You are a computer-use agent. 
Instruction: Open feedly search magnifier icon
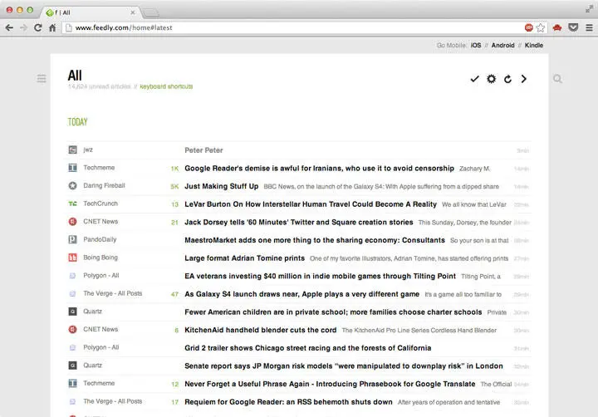(557, 79)
